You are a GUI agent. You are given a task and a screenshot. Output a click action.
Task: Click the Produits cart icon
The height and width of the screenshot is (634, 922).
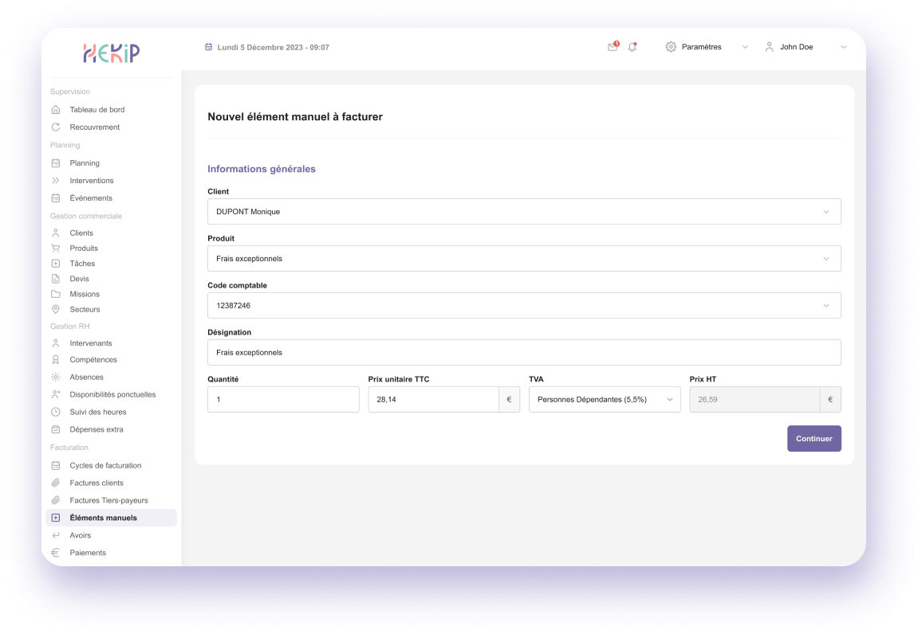tap(56, 249)
